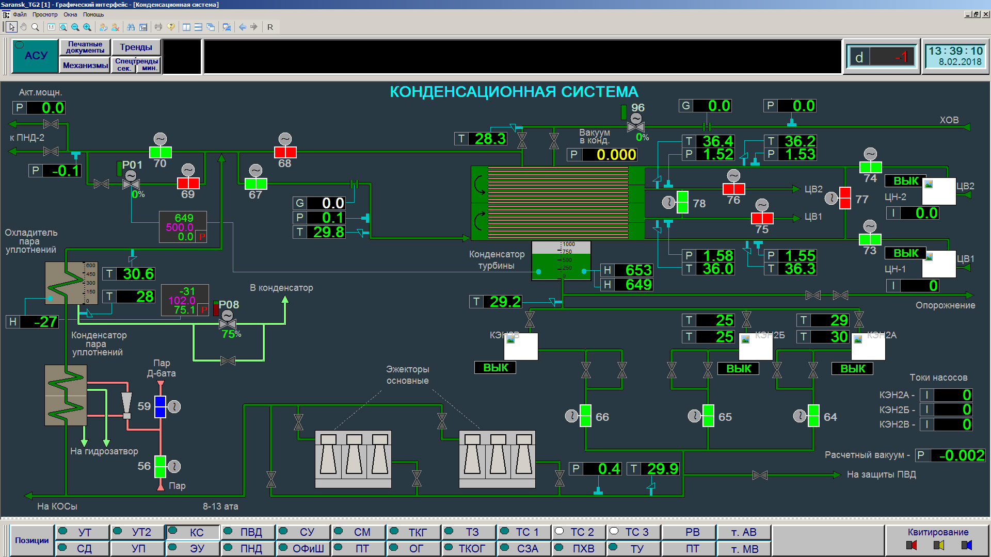This screenshot has height=557, width=991.
Task: Switch to the СЗА screen
Action: [524, 548]
